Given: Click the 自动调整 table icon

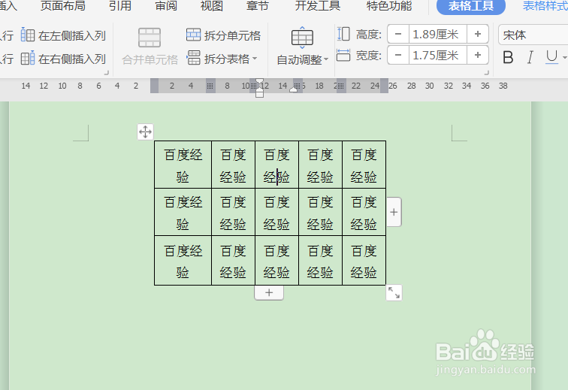Looking at the screenshot, I should pos(302,38).
